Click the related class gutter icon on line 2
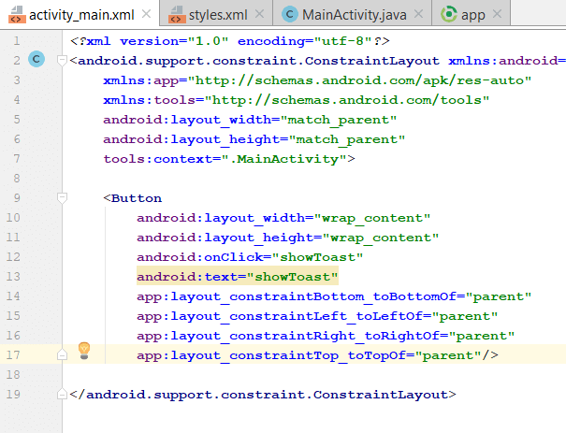This screenshot has width=566, height=433. (36, 59)
